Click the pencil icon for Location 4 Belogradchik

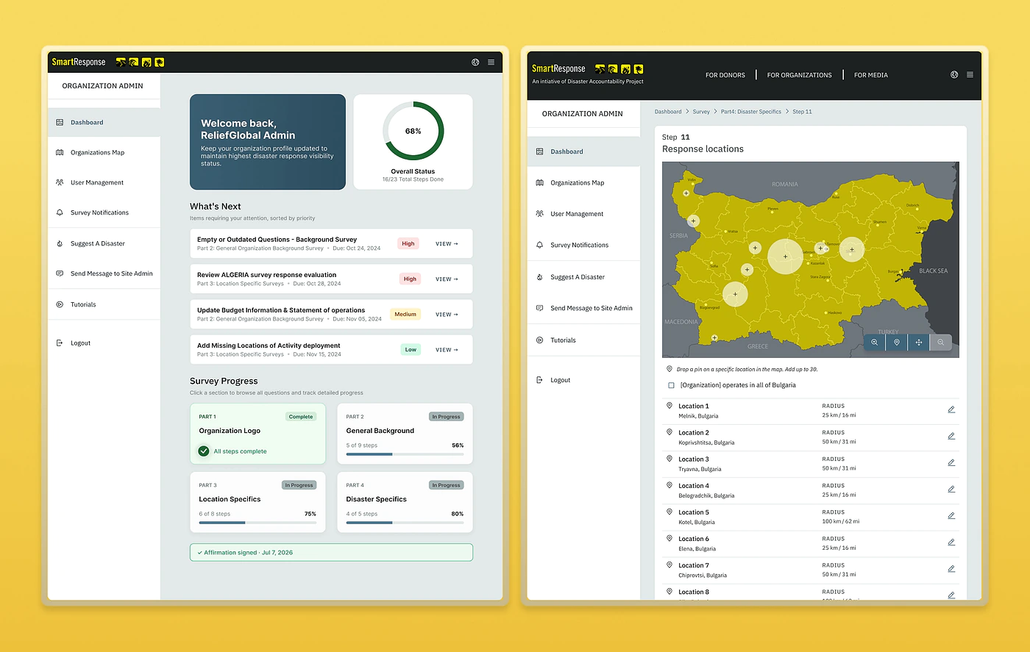coord(951,489)
